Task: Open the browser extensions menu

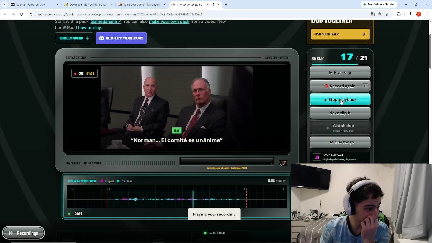Action: point(399,14)
